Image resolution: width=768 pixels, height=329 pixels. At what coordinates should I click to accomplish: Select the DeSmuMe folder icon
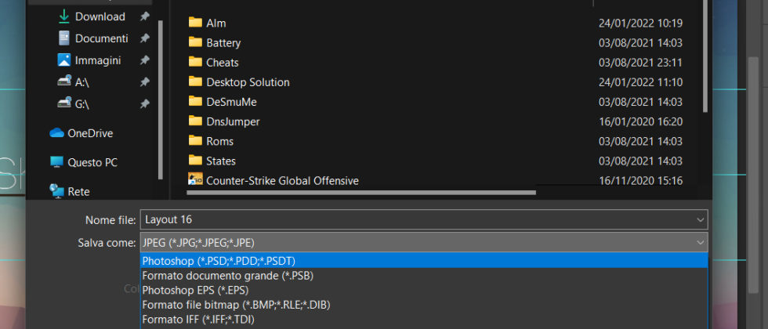[x=195, y=101]
